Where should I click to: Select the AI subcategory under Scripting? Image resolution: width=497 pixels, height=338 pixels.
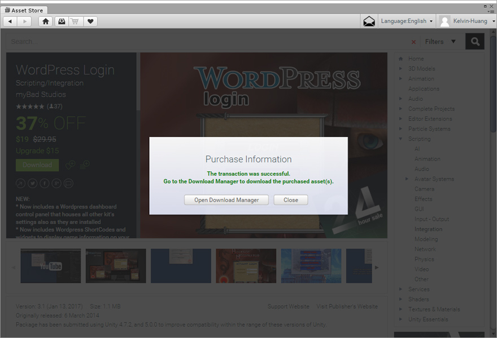[x=417, y=149]
